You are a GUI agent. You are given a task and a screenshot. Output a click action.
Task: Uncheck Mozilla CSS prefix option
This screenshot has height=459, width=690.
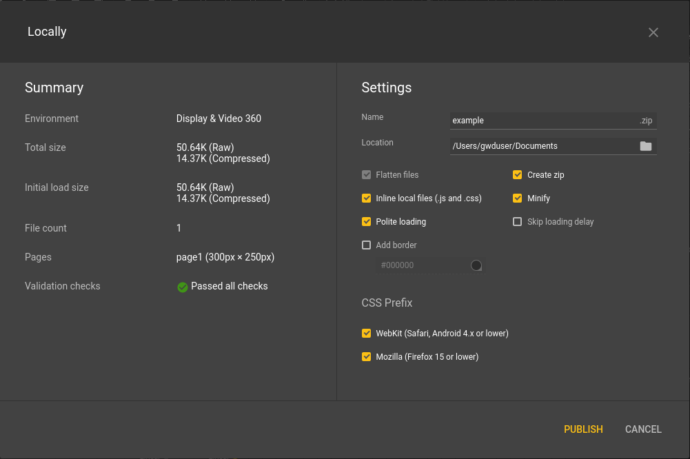[367, 357]
